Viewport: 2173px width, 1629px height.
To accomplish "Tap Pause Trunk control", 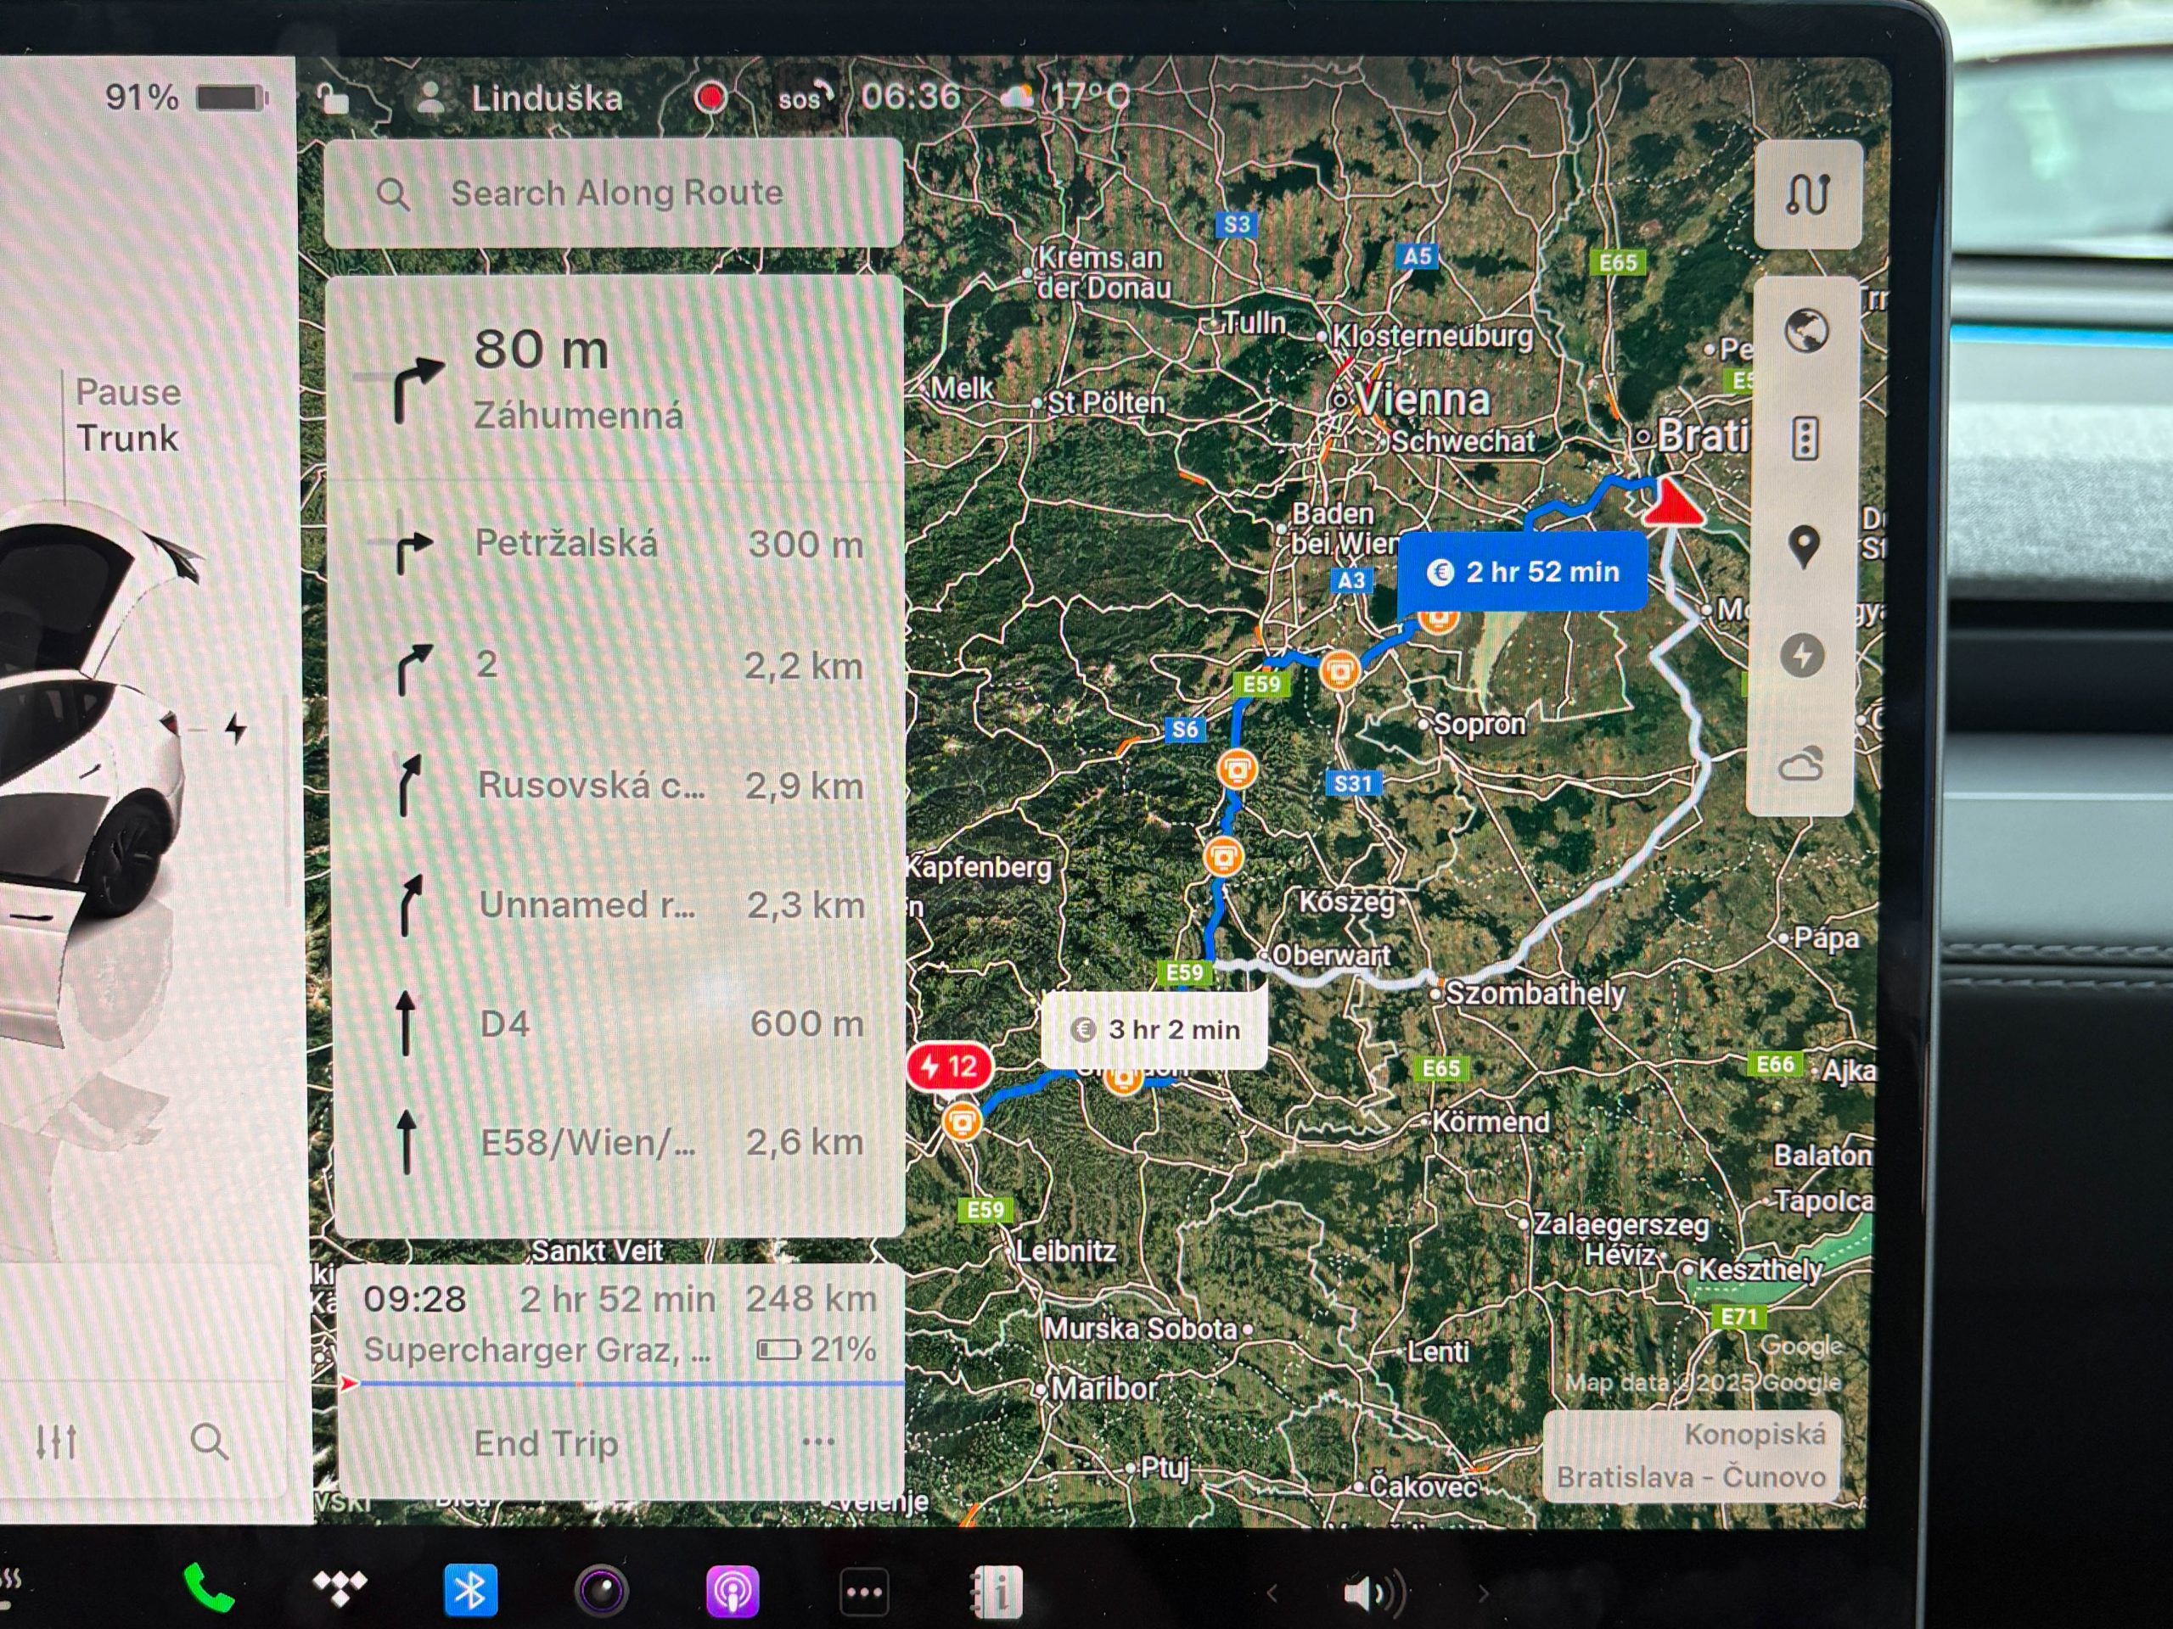I will tap(127, 414).
